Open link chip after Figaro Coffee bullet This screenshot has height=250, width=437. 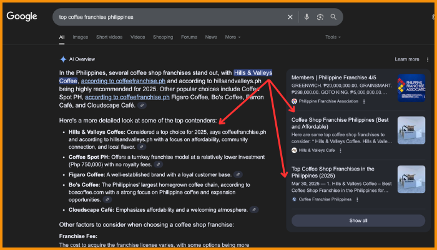238,174
